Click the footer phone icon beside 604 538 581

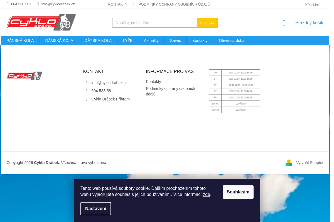[86, 91]
